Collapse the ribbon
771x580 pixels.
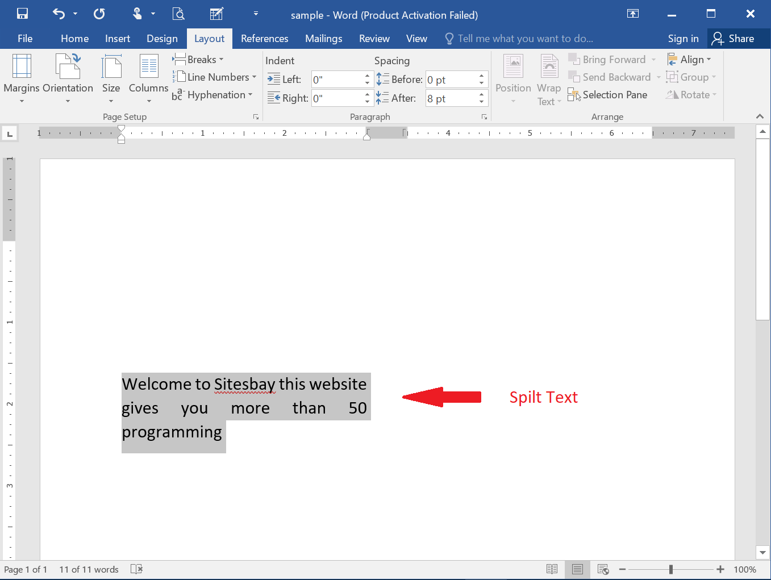[x=760, y=116]
